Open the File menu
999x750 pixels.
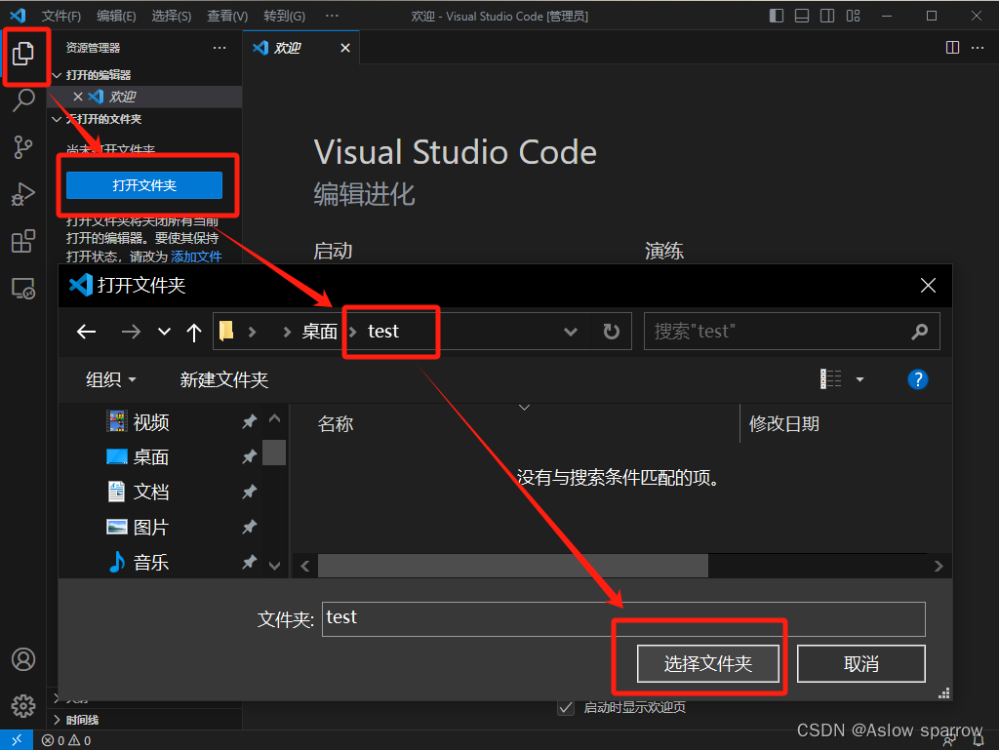(x=61, y=16)
